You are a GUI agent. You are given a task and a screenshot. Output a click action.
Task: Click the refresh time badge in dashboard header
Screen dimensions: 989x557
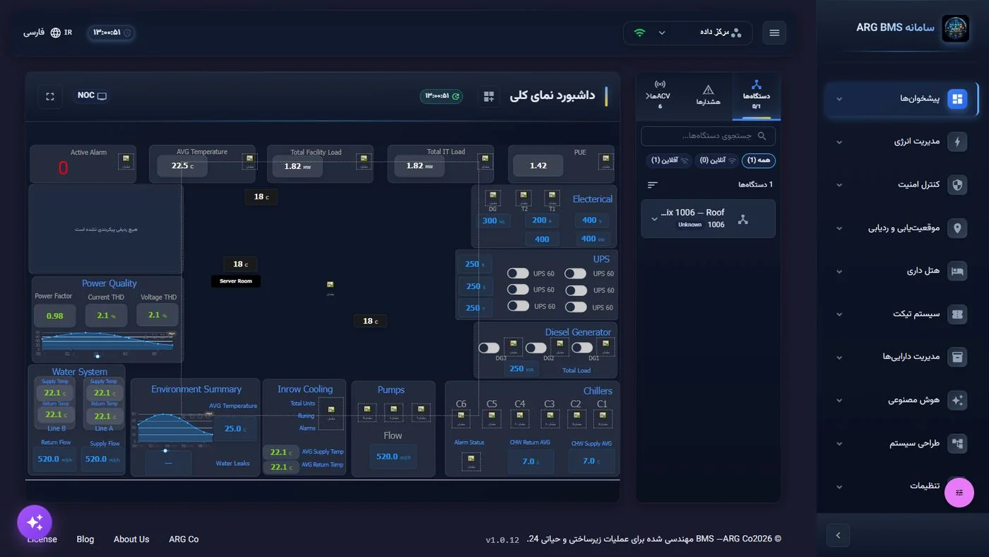(x=442, y=96)
